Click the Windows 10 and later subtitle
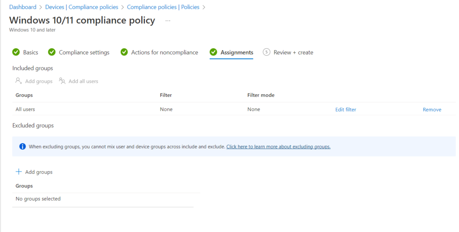This screenshot has width=459, height=232. click(32, 30)
